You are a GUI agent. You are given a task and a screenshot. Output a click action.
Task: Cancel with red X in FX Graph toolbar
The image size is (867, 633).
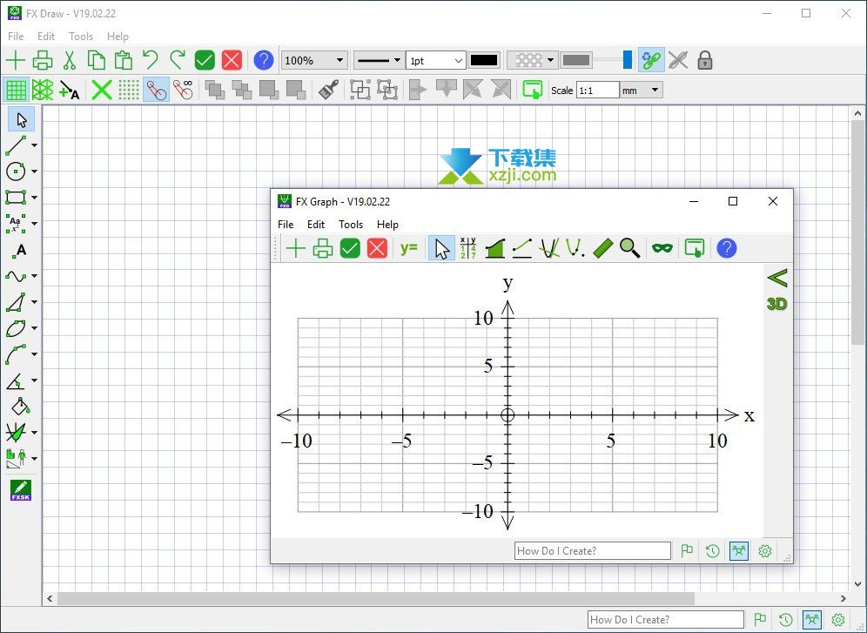coord(377,248)
